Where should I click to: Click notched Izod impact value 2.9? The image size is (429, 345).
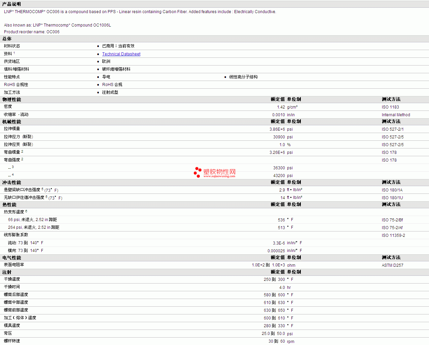[282, 190]
